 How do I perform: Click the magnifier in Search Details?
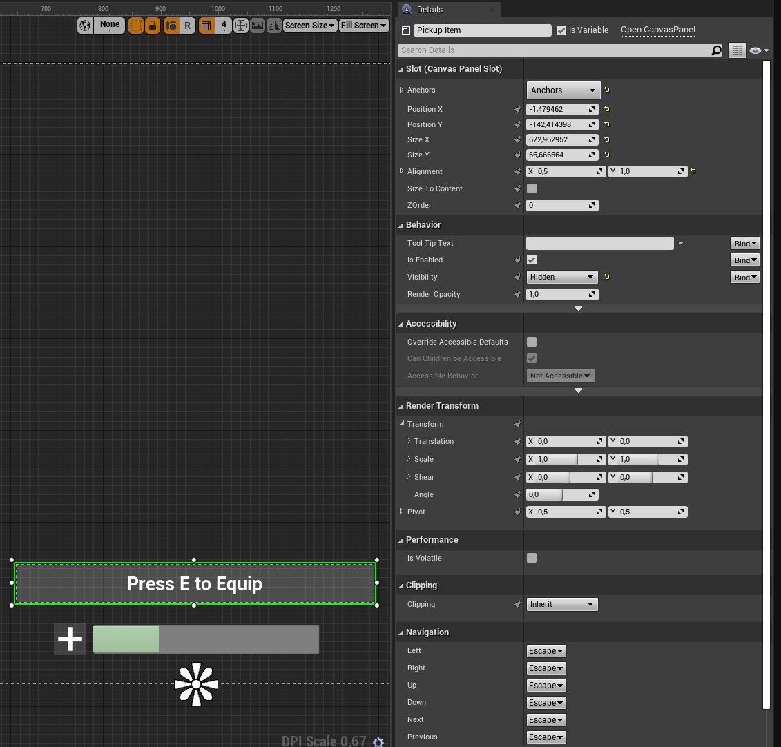716,50
